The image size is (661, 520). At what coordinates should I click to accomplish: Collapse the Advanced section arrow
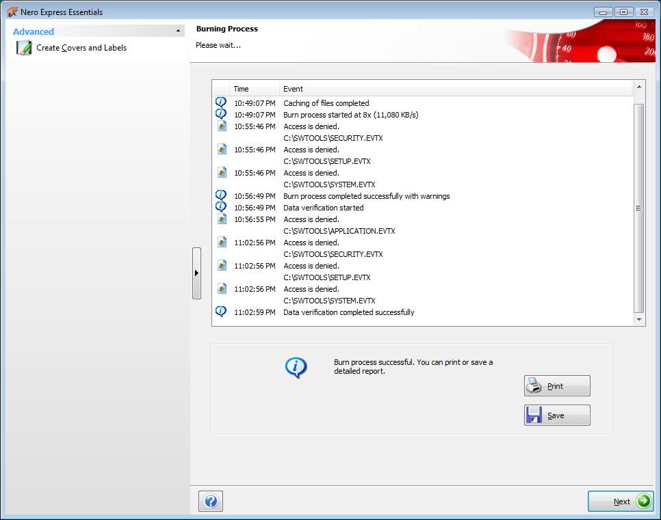[x=178, y=31]
